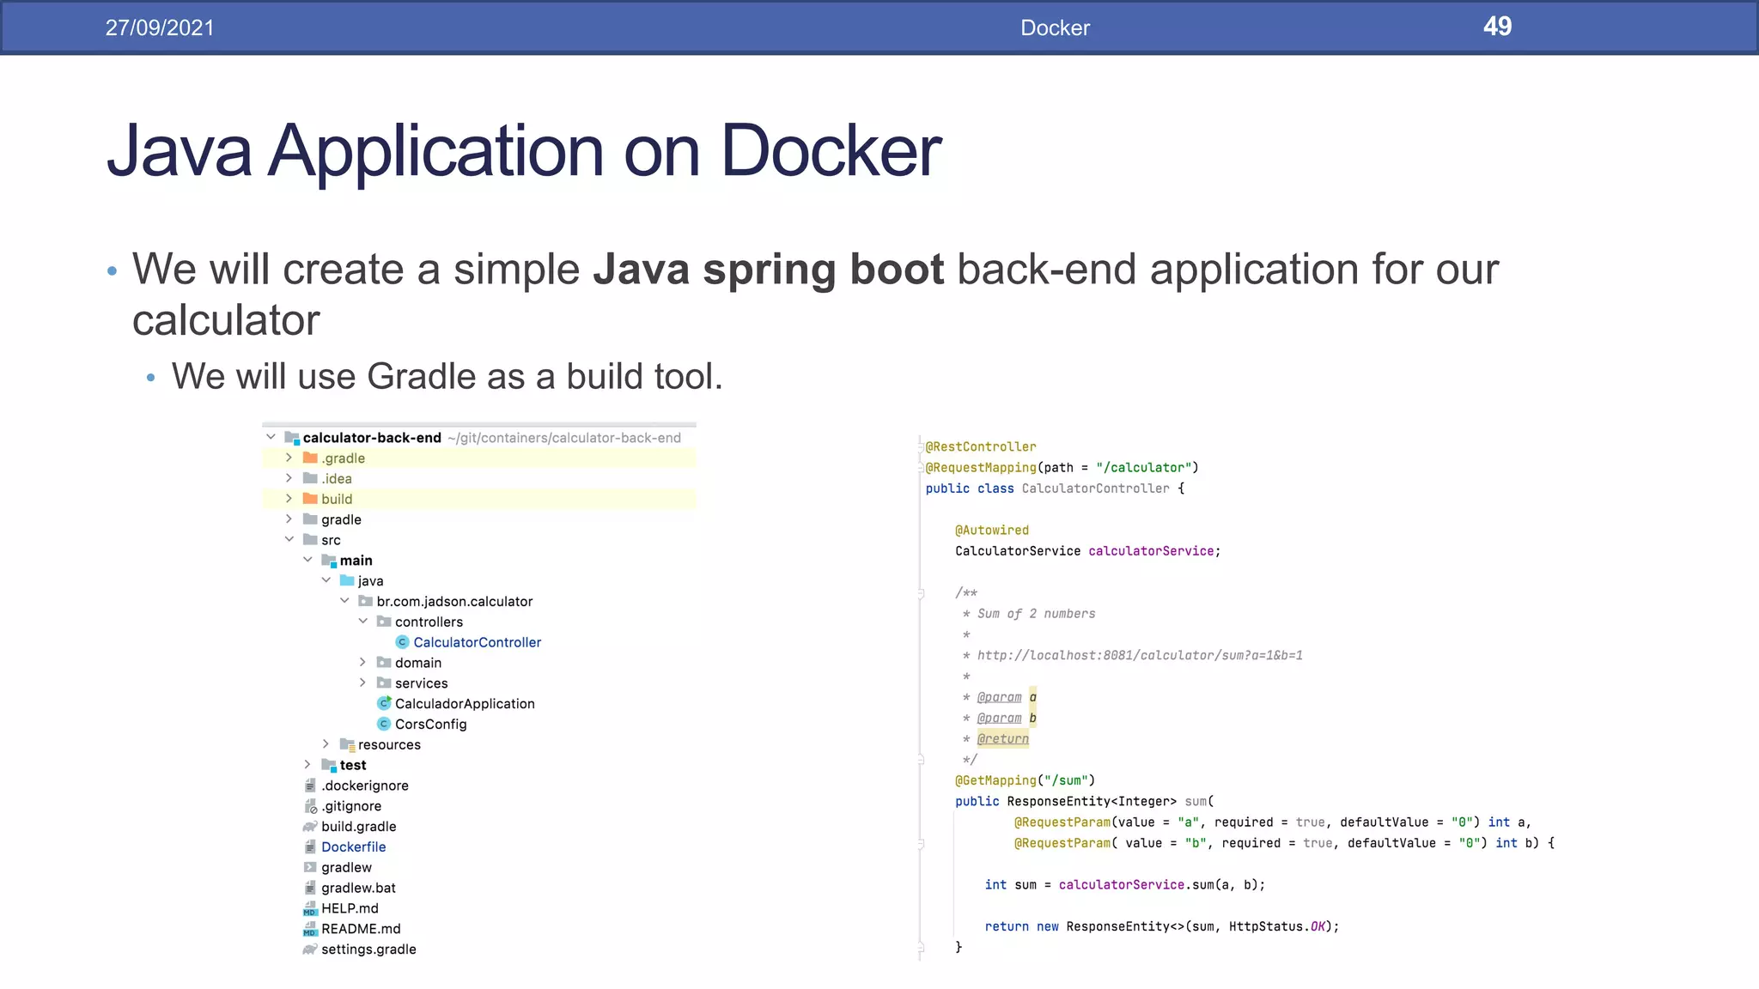Click the CalculatorController class icon

click(x=402, y=642)
